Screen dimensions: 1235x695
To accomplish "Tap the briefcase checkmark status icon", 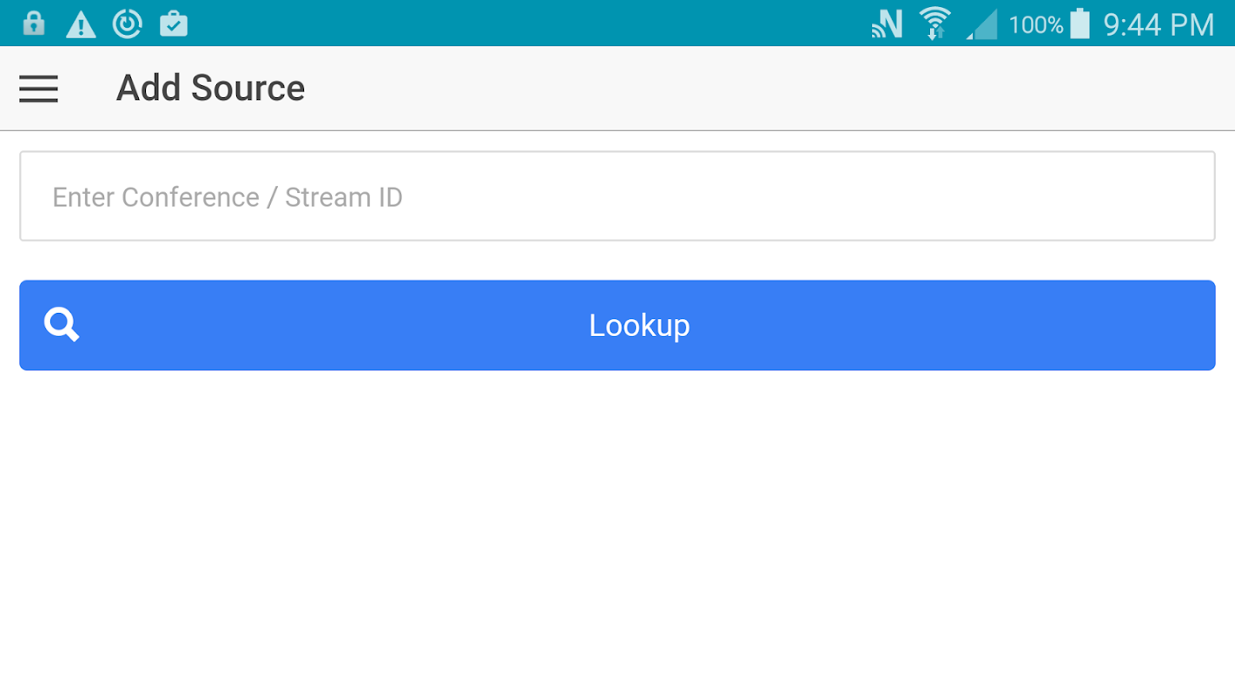I will [x=174, y=23].
